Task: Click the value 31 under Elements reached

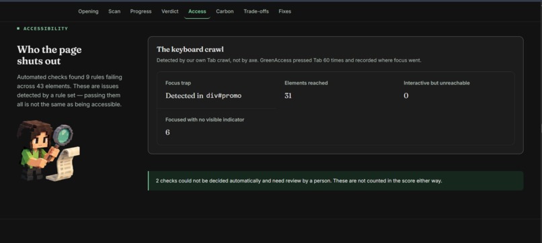Action: pyautogui.click(x=288, y=95)
